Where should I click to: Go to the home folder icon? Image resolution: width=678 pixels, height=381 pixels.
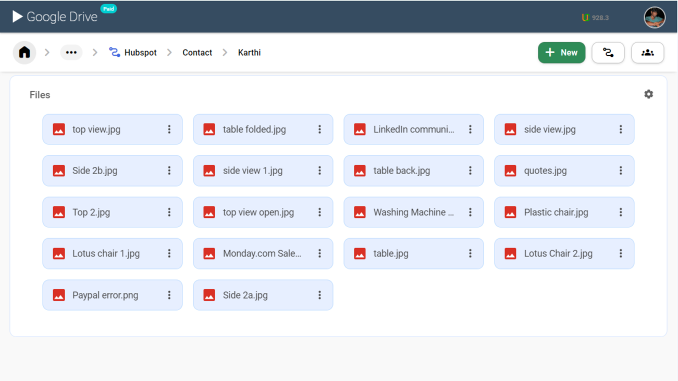point(24,53)
